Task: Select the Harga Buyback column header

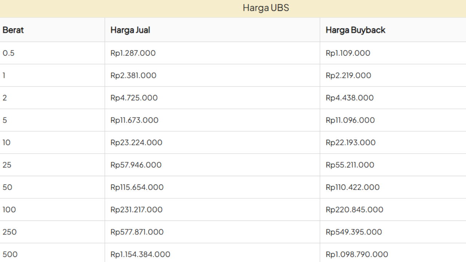Action: (x=355, y=30)
